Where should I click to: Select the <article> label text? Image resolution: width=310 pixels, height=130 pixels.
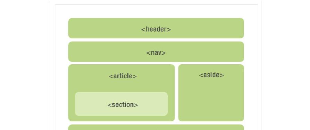123,76
